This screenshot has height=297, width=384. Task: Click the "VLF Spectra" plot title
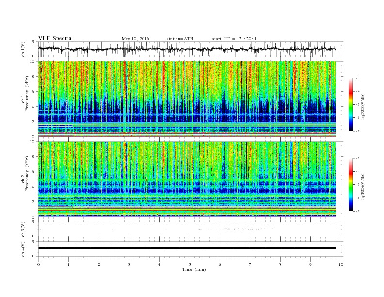[x=55, y=38]
